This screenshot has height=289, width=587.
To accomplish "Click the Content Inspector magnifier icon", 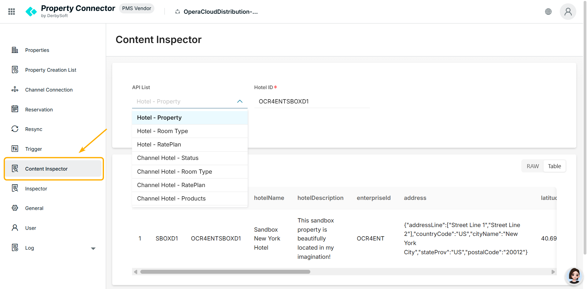I will [15, 168].
